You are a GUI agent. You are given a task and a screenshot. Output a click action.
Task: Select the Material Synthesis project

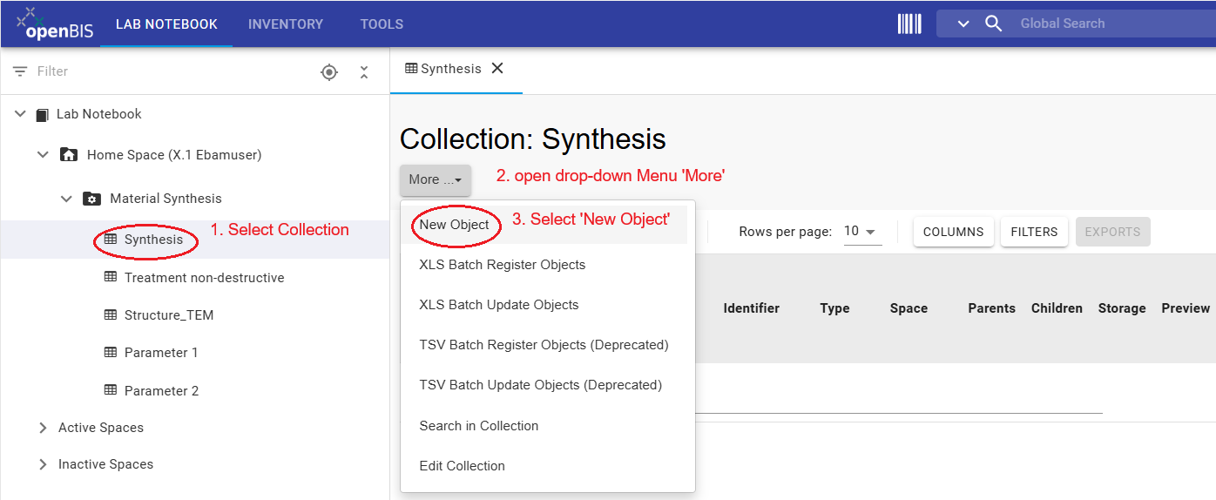pyautogui.click(x=166, y=199)
